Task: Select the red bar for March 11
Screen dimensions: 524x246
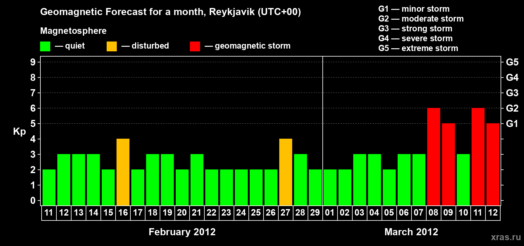Action: coord(478,157)
